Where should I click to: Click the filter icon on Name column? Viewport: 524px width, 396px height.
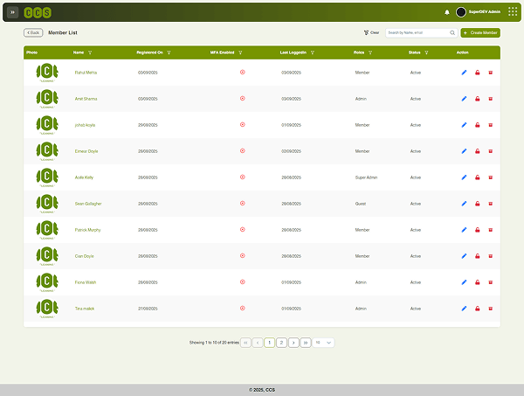[x=90, y=53]
